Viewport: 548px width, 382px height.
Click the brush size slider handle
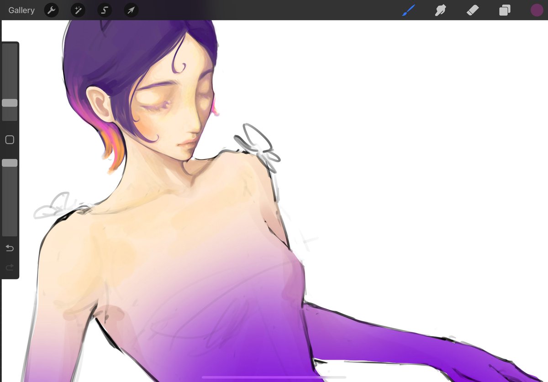click(x=10, y=103)
